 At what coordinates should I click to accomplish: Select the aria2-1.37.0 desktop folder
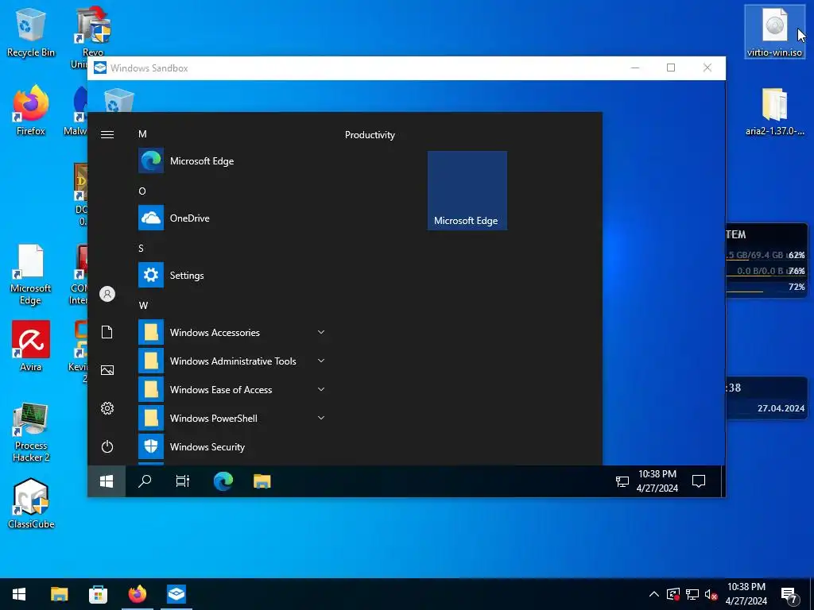click(774, 112)
